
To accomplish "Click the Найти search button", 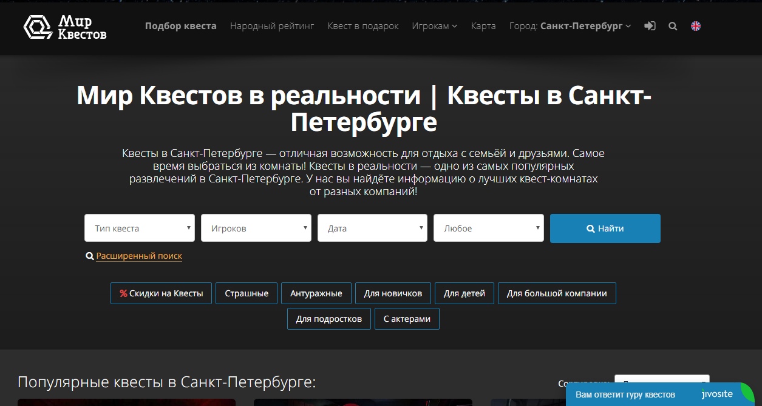I will pyautogui.click(x=605, y=228).
